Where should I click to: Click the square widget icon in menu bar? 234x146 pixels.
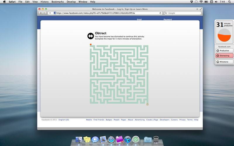211,2
